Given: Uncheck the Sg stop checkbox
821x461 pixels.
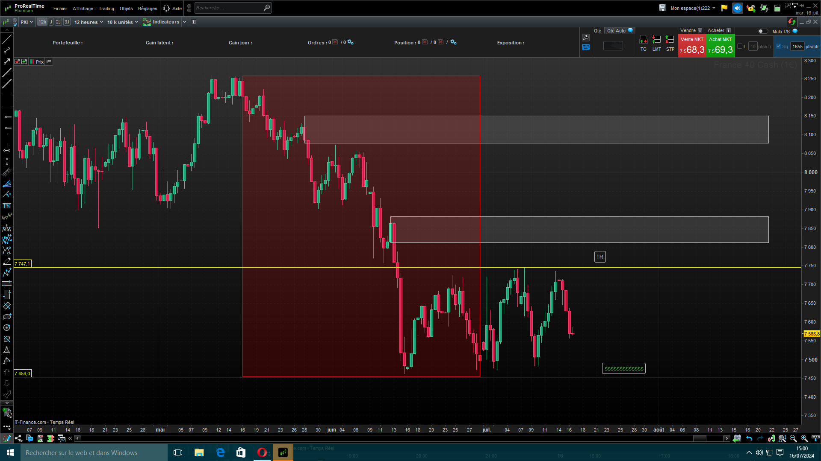Looking at the screenshot, I should click(779, 47).
